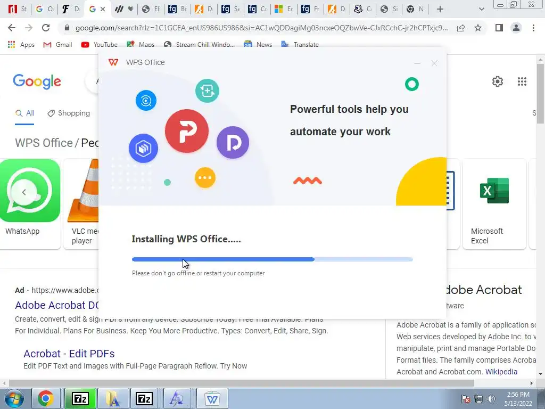
Task: Open Maps bookmark
Action: point(141,45)
